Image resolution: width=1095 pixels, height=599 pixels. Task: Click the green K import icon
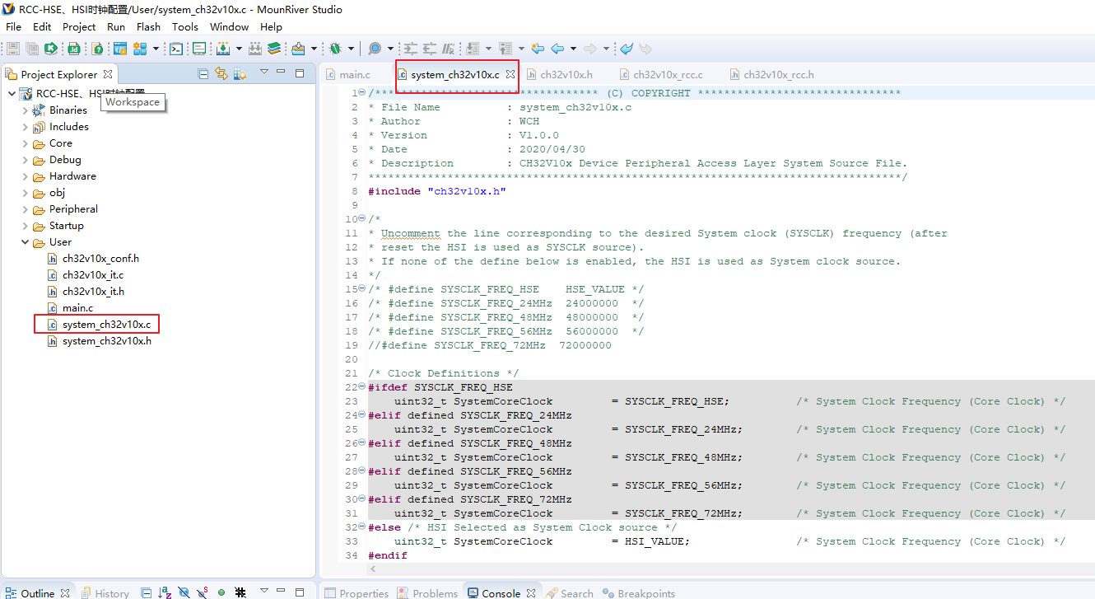pyautogui.click(x=51, y=49)
